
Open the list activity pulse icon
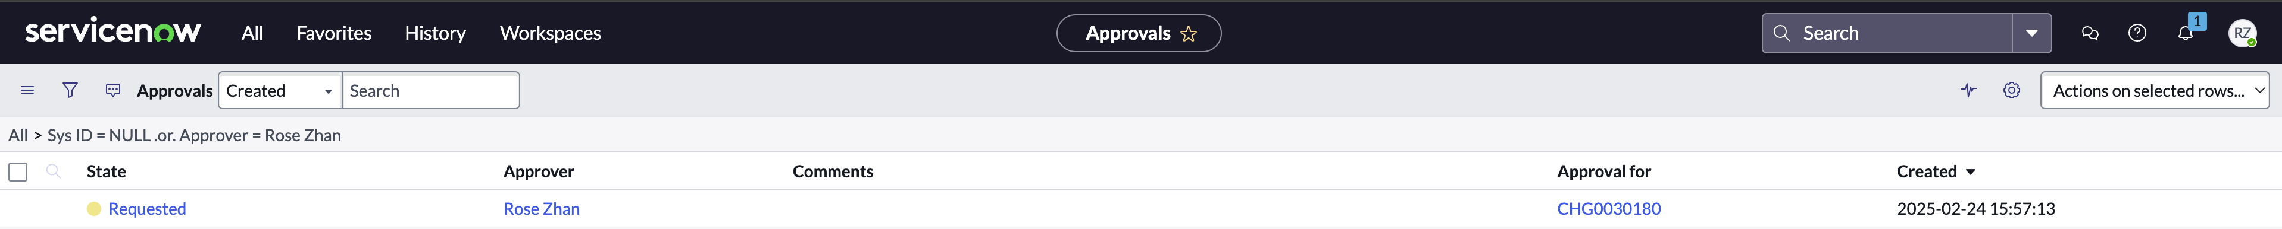[1968, 90]
